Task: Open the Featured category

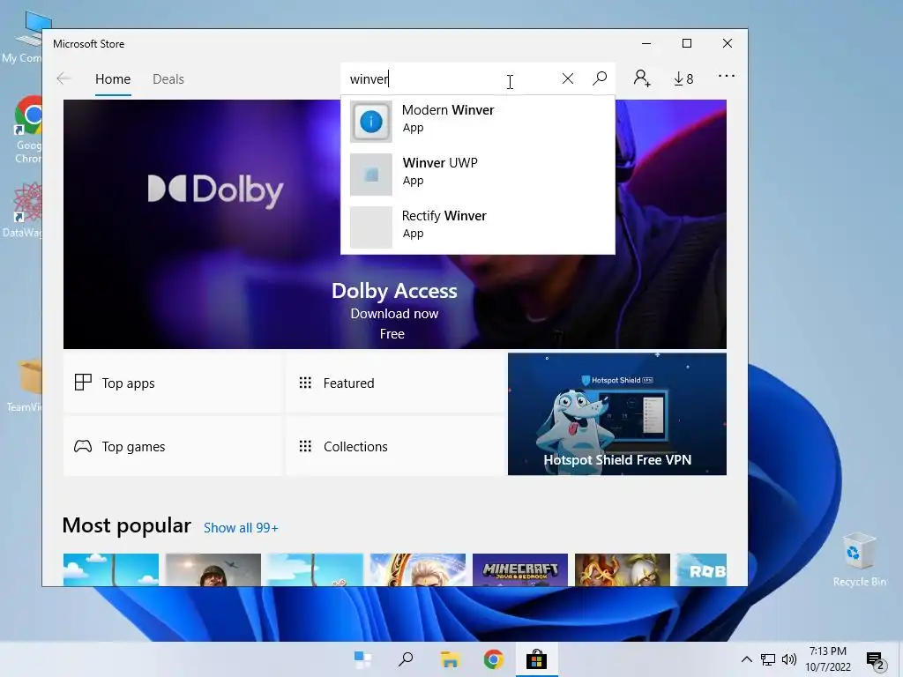Action: point(395,383)
